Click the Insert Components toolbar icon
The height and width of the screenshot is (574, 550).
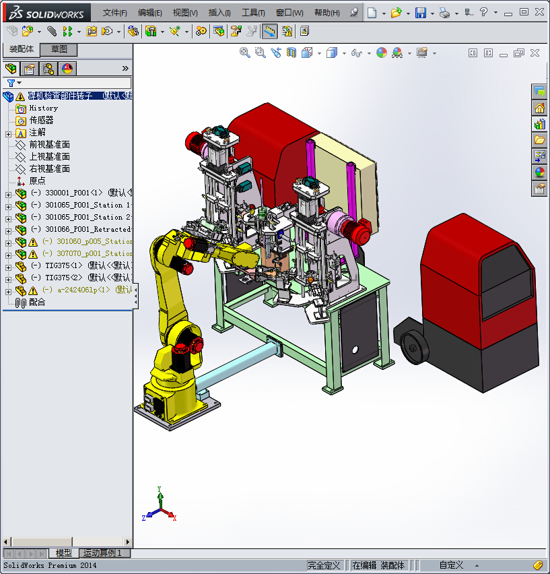[x=28, y=32]
